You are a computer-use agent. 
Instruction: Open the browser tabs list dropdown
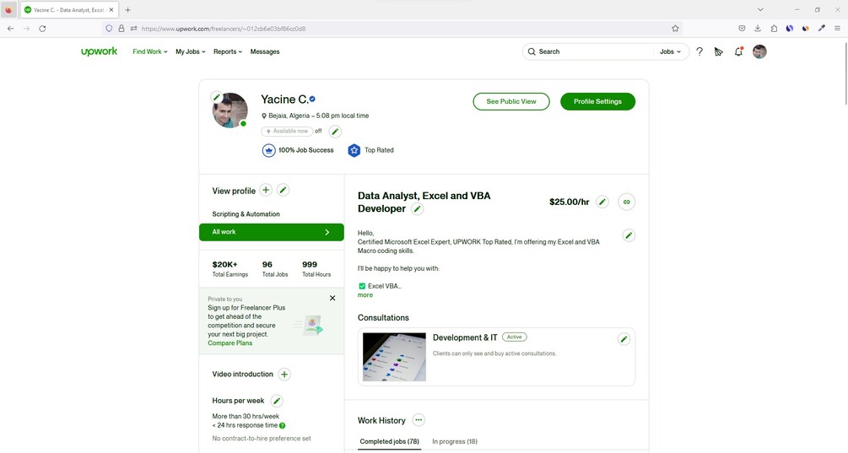[760, 10]
